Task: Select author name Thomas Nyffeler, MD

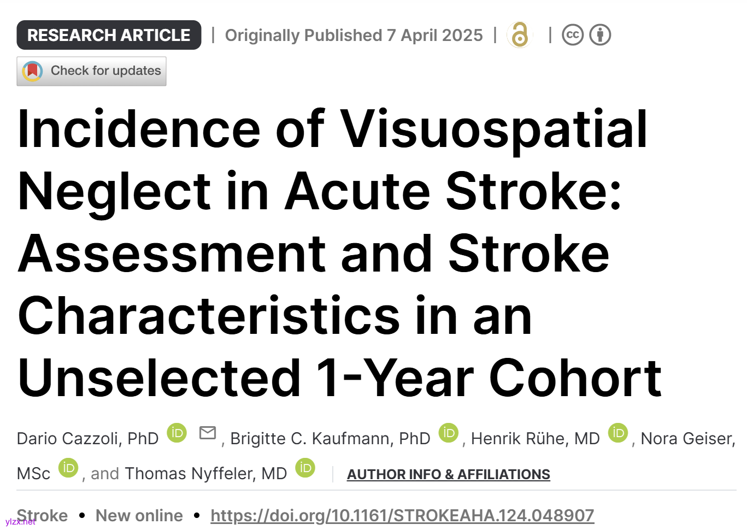Action: tap(206, 474)
